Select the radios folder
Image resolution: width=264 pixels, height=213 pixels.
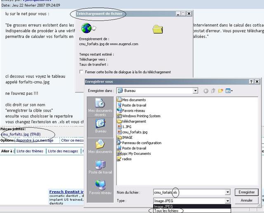(124, 159)
